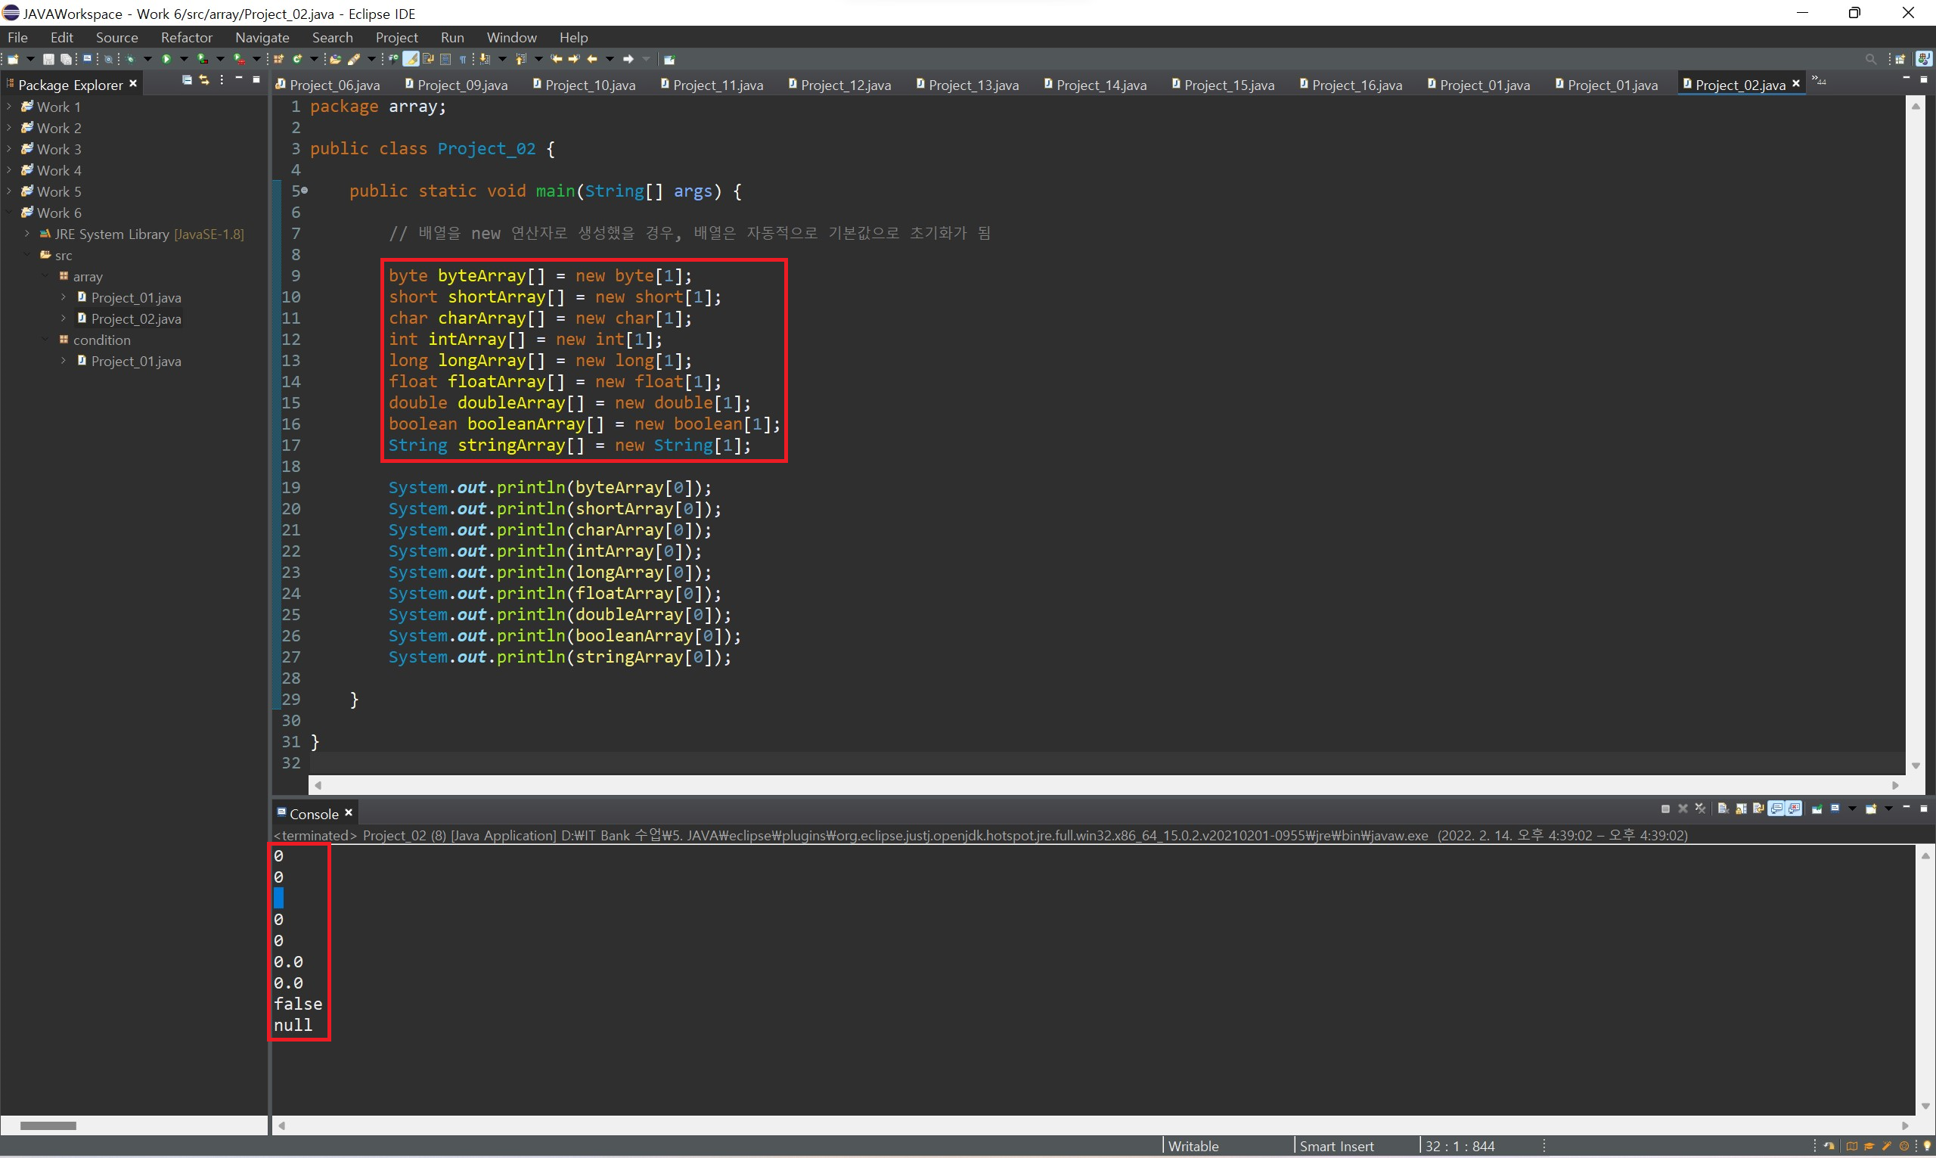This screenshot has width=1936, height=1158.
Task: Click the Debug bug icon in toolbar
Action: (x=130, y=59)
